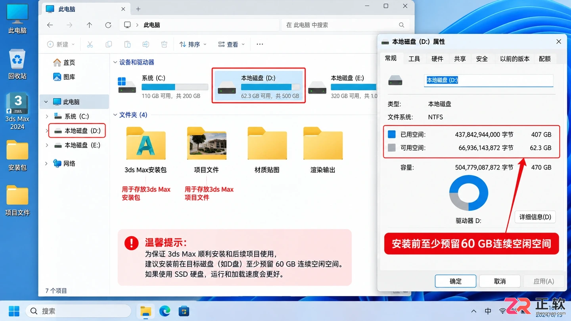Switch to the 硬件 tab
The width and height of the screenshot is (571, 321).
437,59
